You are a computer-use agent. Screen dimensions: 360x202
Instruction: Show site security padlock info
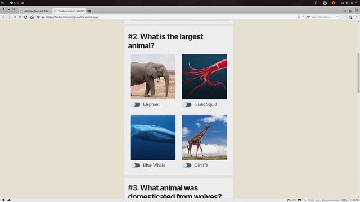[x=43, y=17]
